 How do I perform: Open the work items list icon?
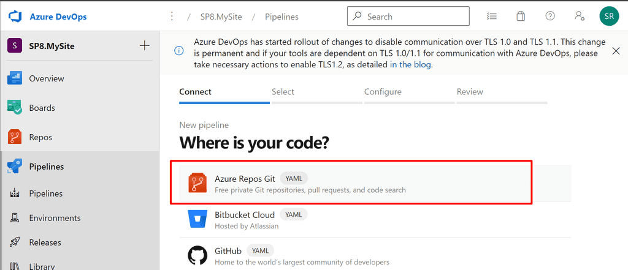(x=492, y=16)
